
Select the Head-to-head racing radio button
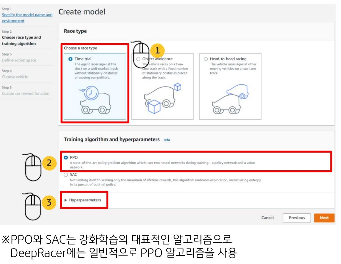point(206,59)
